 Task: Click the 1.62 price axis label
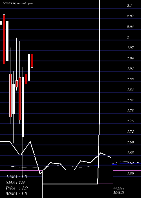[130, 163]
